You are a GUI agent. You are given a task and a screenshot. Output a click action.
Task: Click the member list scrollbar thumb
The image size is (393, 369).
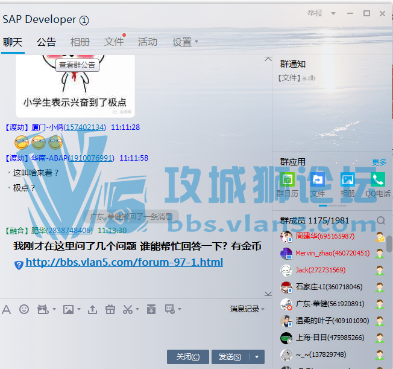pyautogui.click(x=389, y=243)
